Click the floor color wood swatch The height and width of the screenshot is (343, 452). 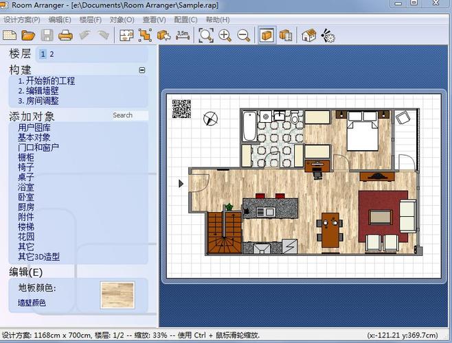click(x=117, y=295)
